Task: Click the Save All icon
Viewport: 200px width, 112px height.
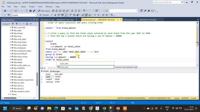Action: [34, 11]
